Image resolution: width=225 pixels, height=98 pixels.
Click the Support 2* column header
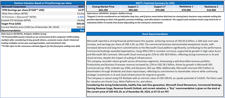click(160, 7)
